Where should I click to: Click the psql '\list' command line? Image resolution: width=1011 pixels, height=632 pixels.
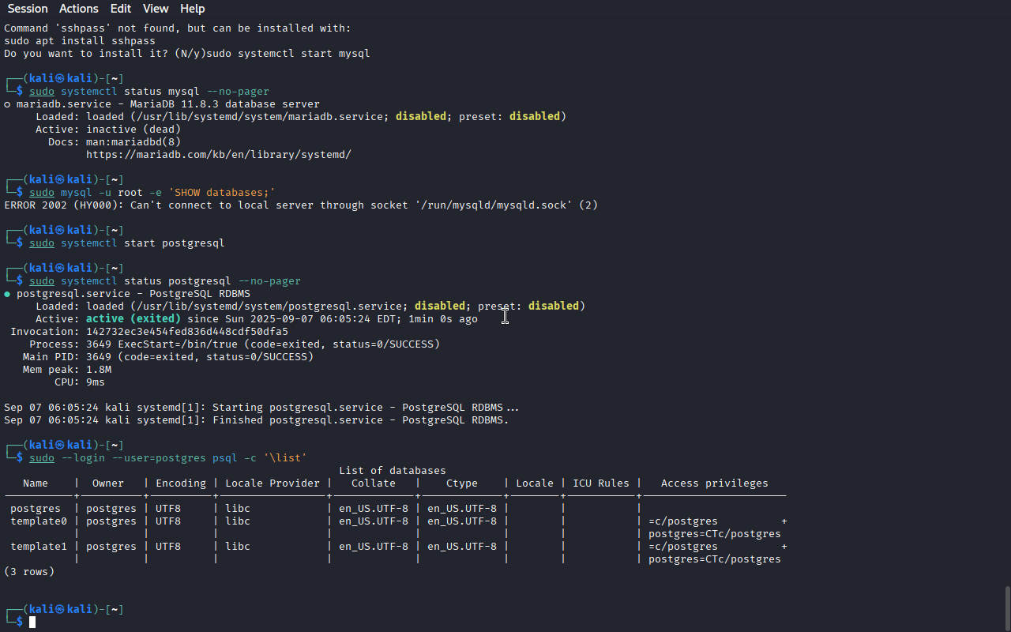tap(168, 458)
